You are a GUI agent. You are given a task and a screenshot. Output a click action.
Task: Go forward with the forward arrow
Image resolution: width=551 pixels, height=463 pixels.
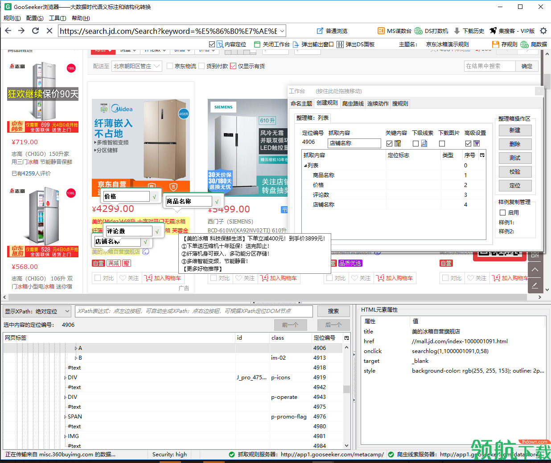pos(21,31)
